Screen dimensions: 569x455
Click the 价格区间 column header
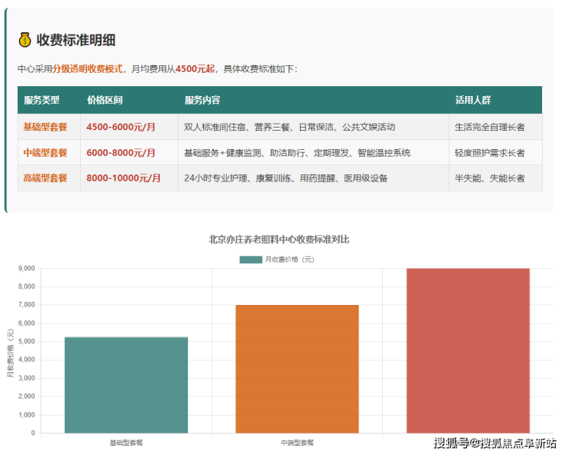tap(105, 101)
